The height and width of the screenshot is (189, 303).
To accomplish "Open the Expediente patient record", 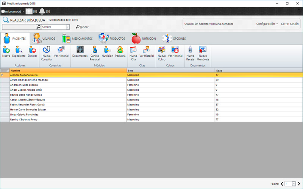I will [19, 51].
